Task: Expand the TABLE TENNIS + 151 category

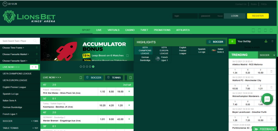Action: coord(20,128)
